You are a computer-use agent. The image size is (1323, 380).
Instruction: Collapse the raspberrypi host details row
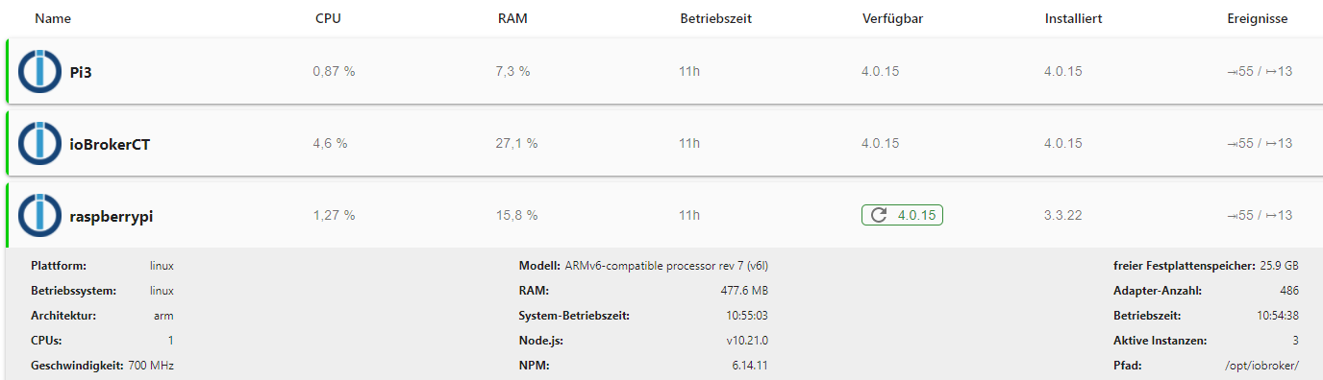coord(664,215)
